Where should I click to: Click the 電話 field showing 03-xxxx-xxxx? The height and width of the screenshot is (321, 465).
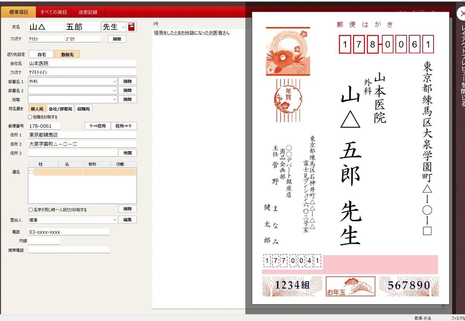pos(69,232)
